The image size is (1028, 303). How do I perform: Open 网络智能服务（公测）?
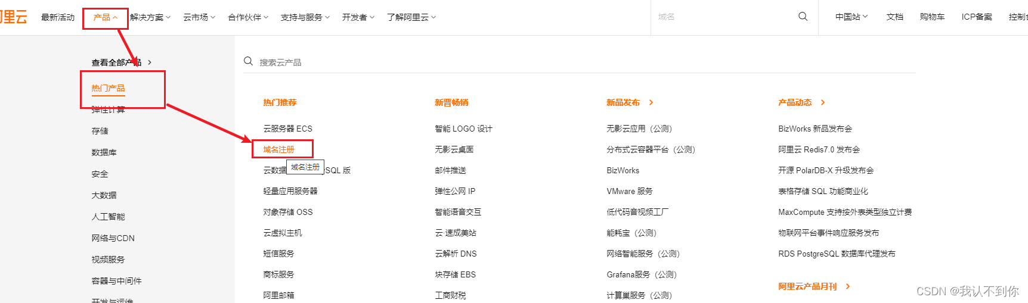[x=643, y=254]
